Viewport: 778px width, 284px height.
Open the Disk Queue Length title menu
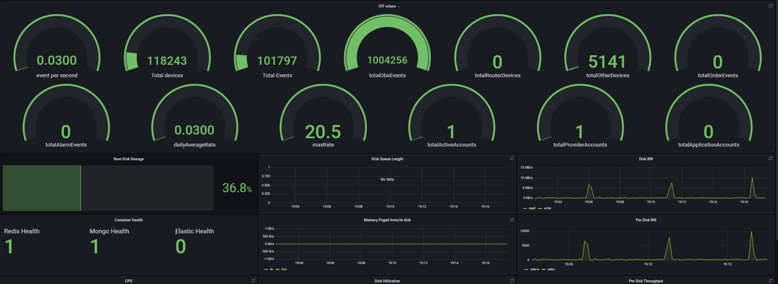tap(387, 159)
